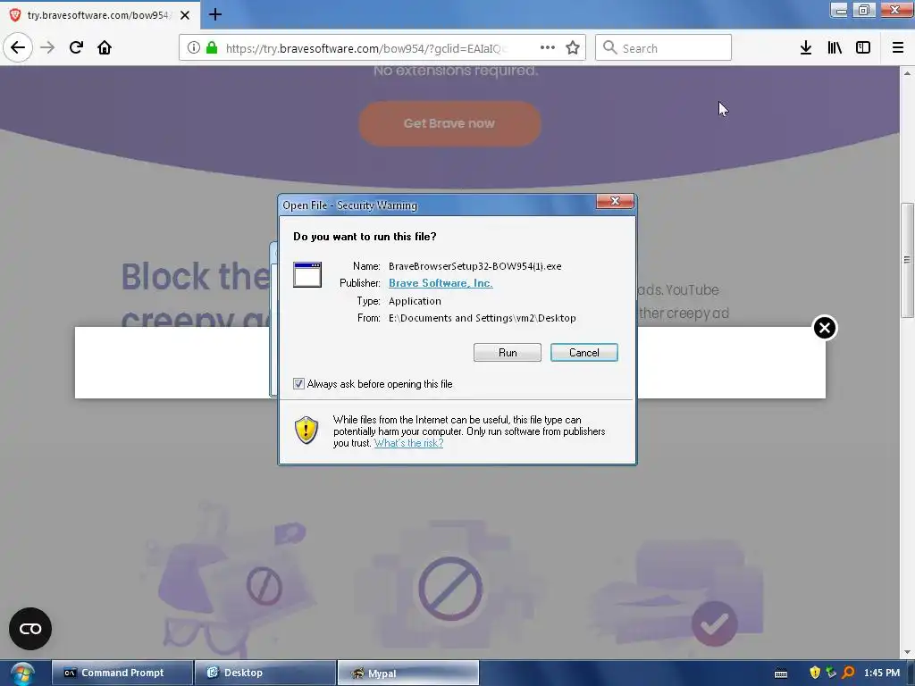This screenshot has height=686, width=915.
Task: Click the round black button bottom-left of page
Action: point(30,629)
